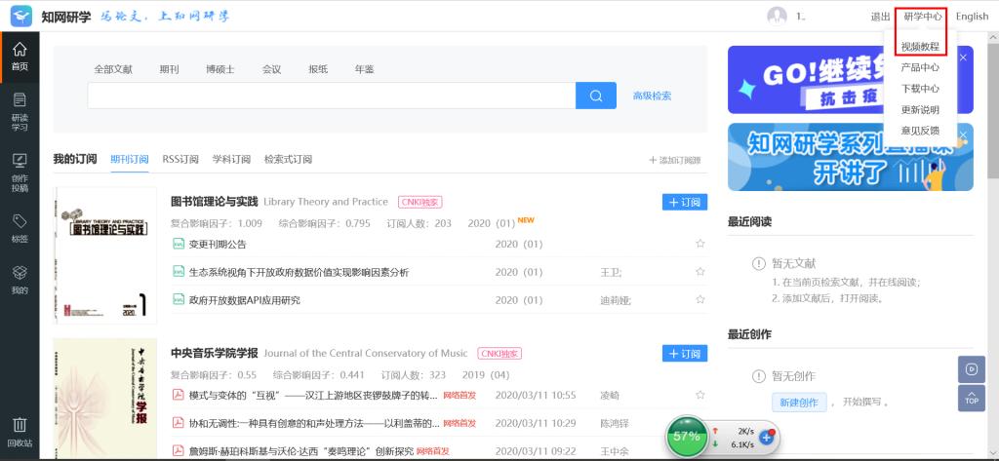Open the 回收站 recycle bin
The width and height of the screenshot is (999, 461).
click(20, 432)
